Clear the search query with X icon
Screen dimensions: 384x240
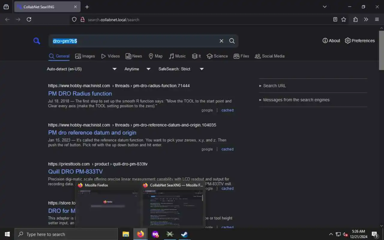221,41
